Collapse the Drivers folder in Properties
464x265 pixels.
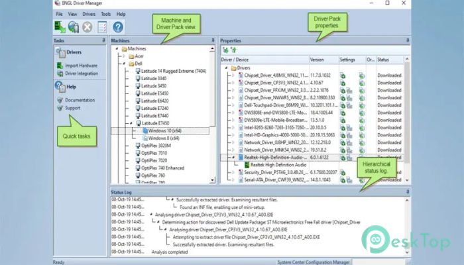(x=227, y=68)
